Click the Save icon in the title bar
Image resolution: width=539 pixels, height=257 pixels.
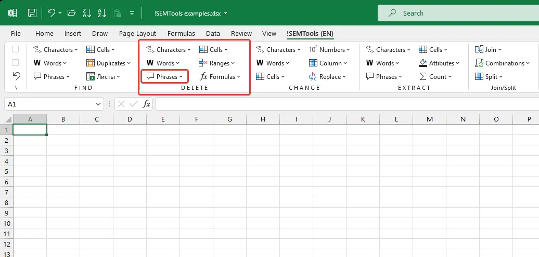tap(32, 13)
